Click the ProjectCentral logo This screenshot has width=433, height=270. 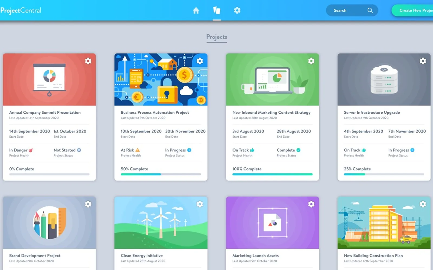(21, 11)
